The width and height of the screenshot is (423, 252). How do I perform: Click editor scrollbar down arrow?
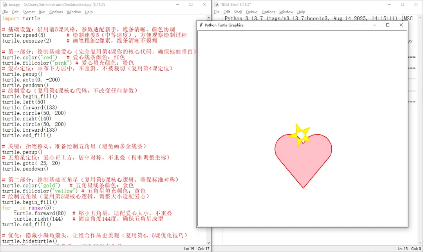[x=208, y=243]
